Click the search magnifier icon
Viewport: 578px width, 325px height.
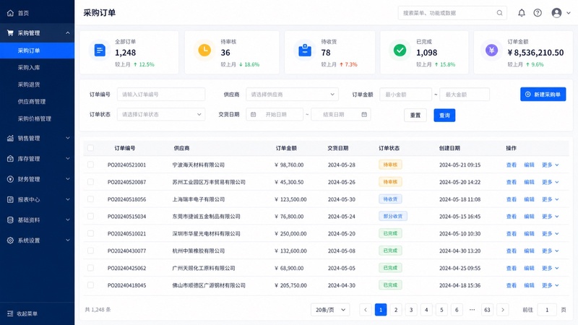(499, 13)
